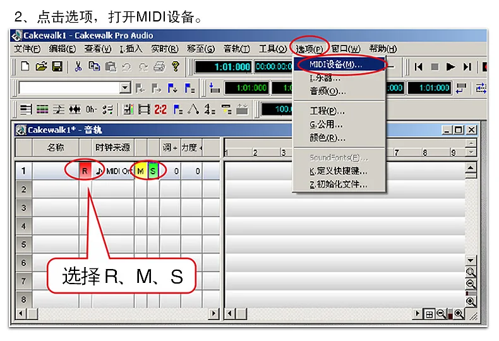Screen dimensions: 499x341
Task: Open the red 2:2 Big Time icon
Action: point(160,110)
